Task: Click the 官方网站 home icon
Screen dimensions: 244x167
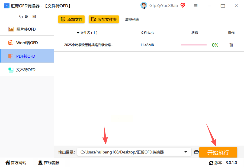Action: [x=8, y=162]
